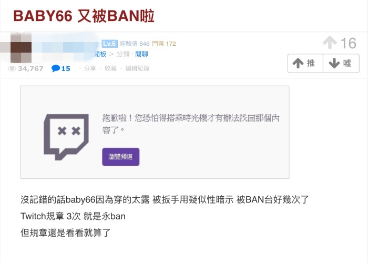Screen dimensions: 368x263
Task: Click the 收藏 bookmark link
Action: pos(110,68)
